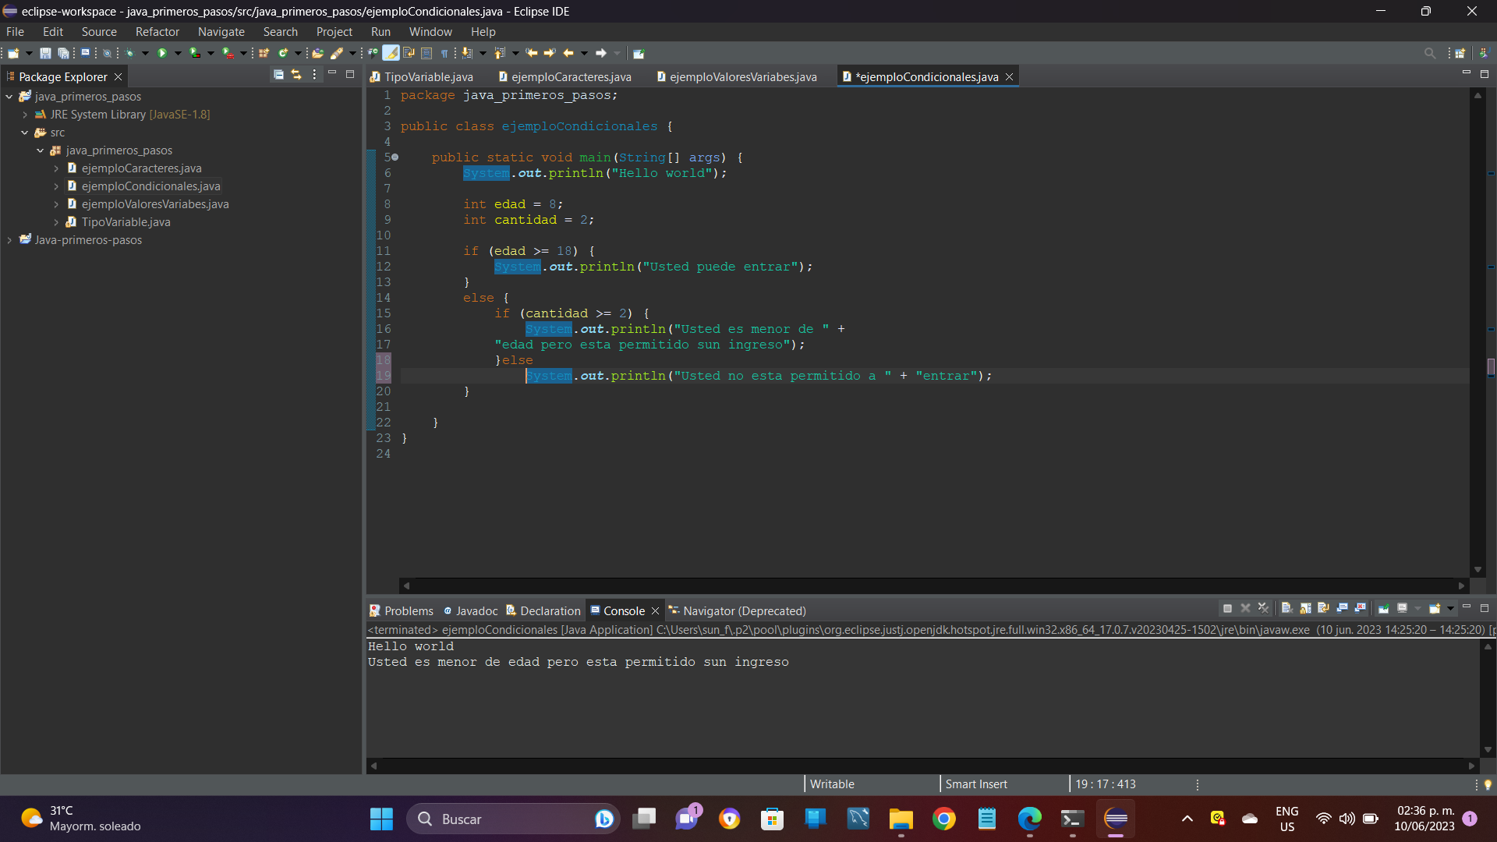Viewport: 1497px width, 842px height.
Task: Open the Source menu
Action: tap(99, 32)
